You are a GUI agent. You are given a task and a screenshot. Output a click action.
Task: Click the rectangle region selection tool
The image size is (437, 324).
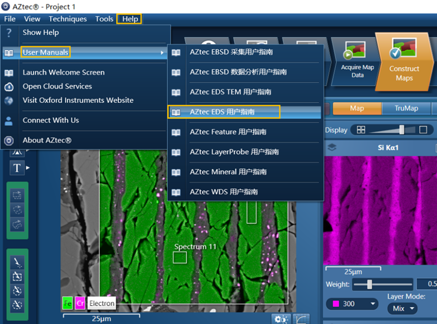pos(17,195)
